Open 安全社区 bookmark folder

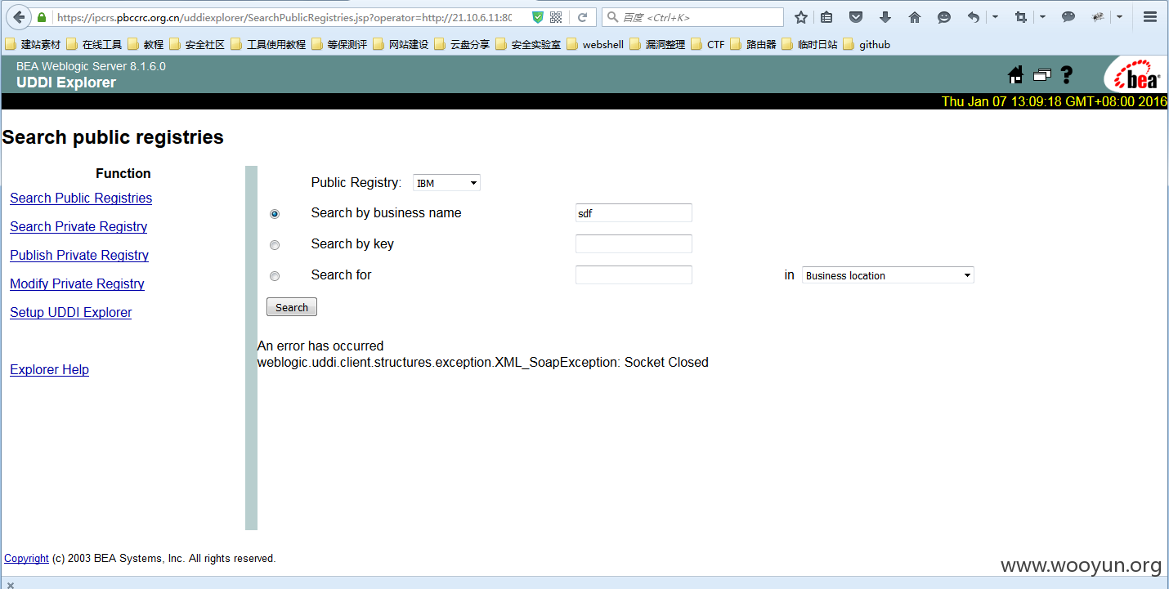pyautogui.click(x=196, y=44)
